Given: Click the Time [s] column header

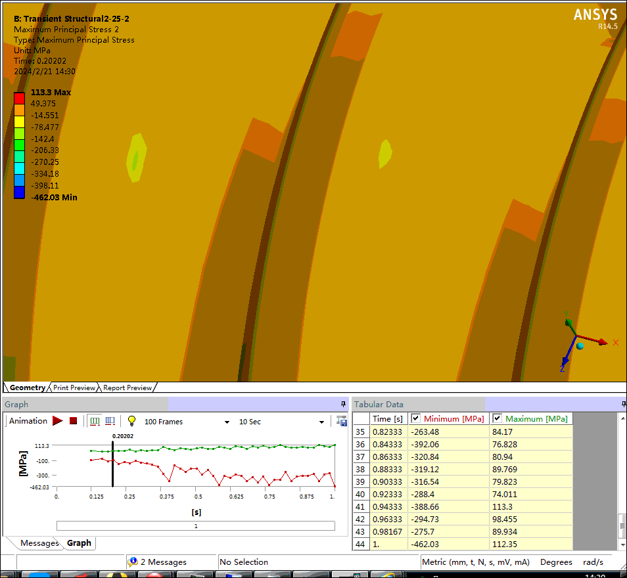Looking at the screenshot, I should coord(388,418).
